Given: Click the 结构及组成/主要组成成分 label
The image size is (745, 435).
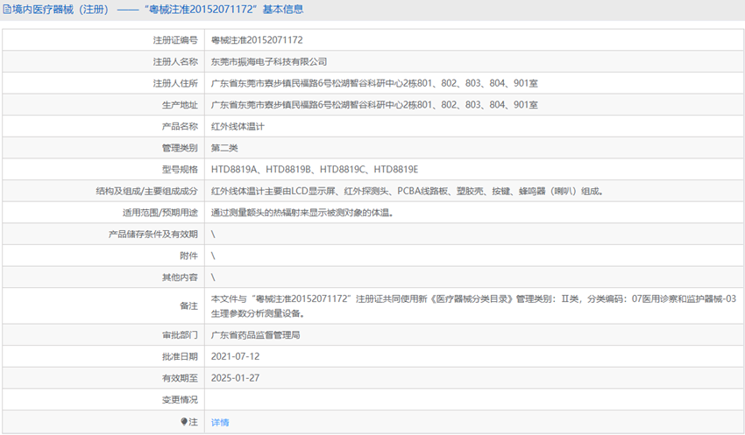Looking at the screenshot, I should point(147,191).
